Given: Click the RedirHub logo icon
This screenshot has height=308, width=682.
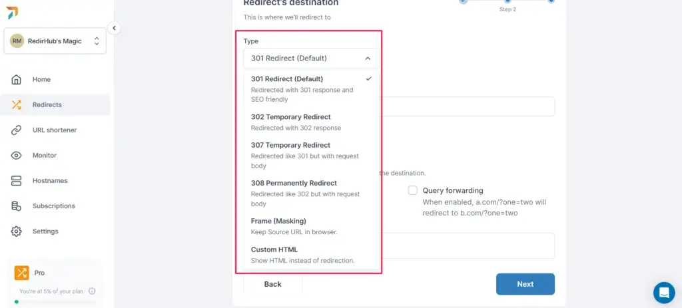Looking at the screenshot, I should click(x=12, y=13).
